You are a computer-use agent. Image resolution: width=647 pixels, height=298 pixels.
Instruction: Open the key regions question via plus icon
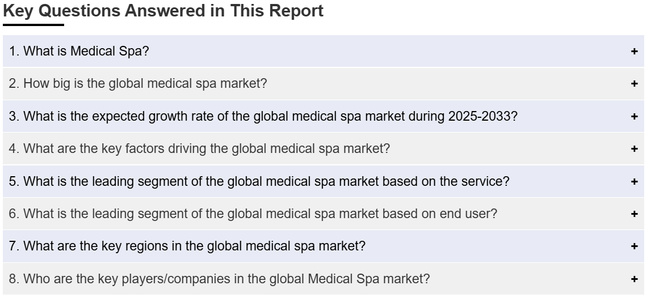(x=634, y=246)
